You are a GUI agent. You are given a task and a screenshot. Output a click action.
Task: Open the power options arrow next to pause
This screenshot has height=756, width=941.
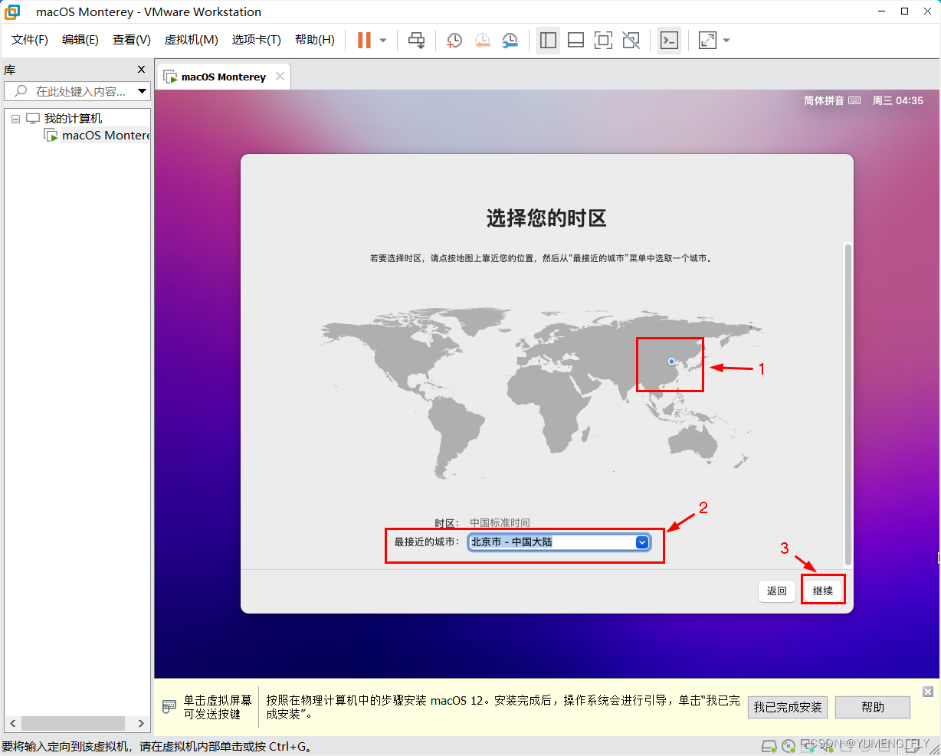[x=383, y=40]
